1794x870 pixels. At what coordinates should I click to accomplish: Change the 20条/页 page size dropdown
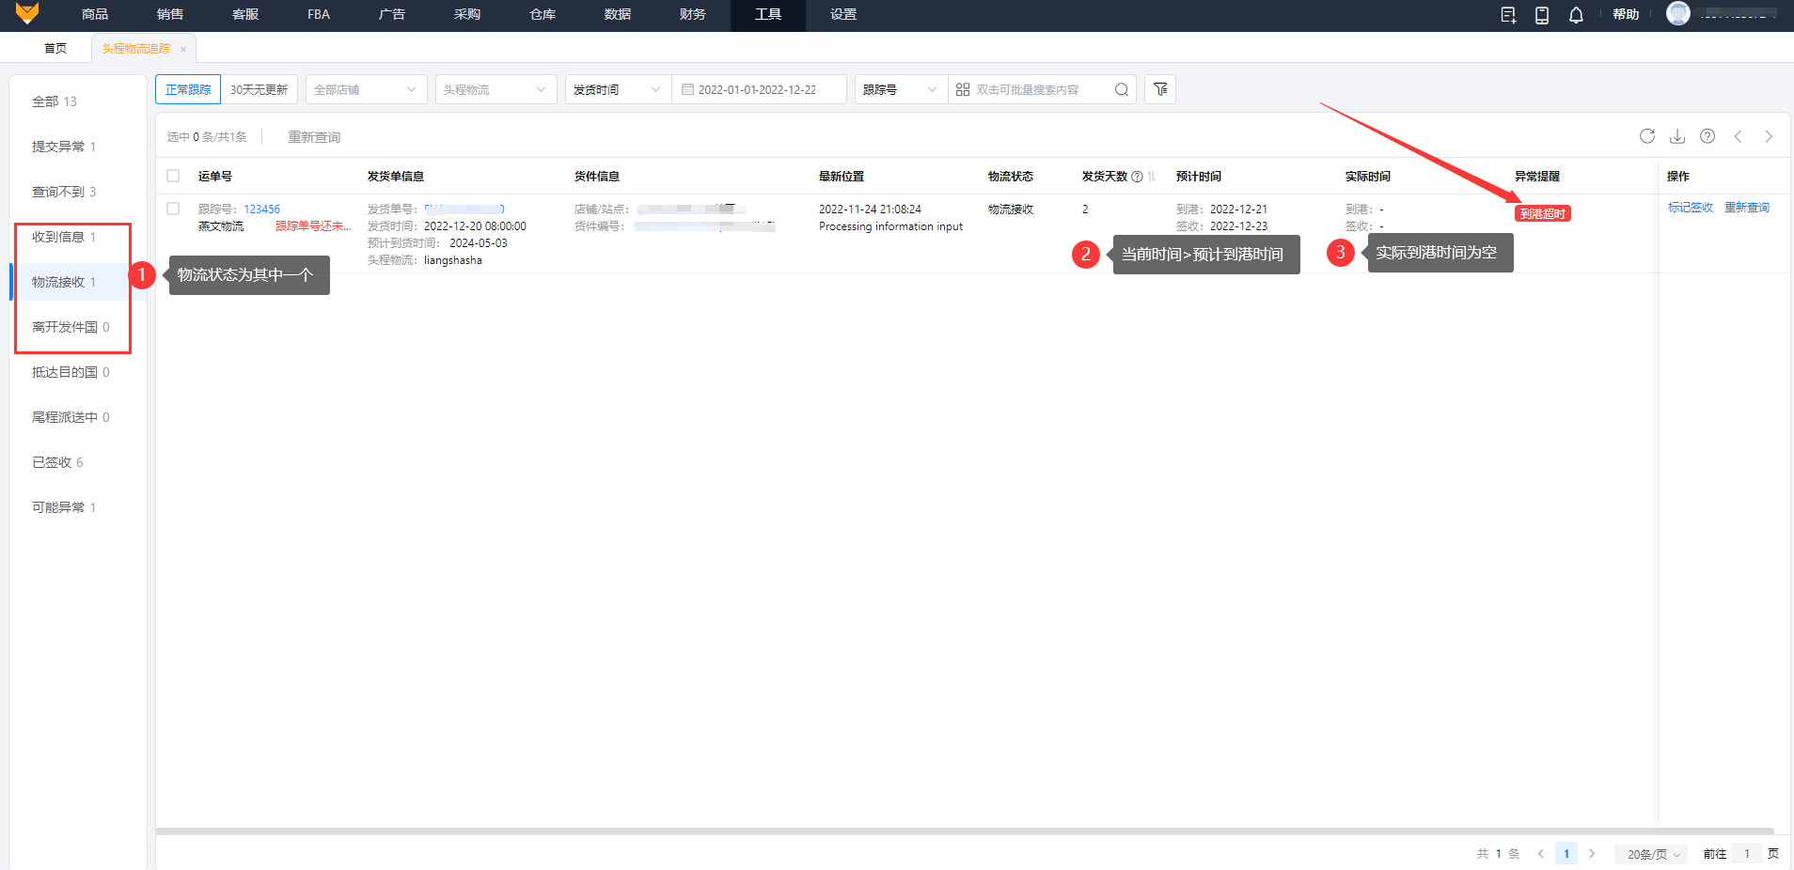[x=1653, y=854]
